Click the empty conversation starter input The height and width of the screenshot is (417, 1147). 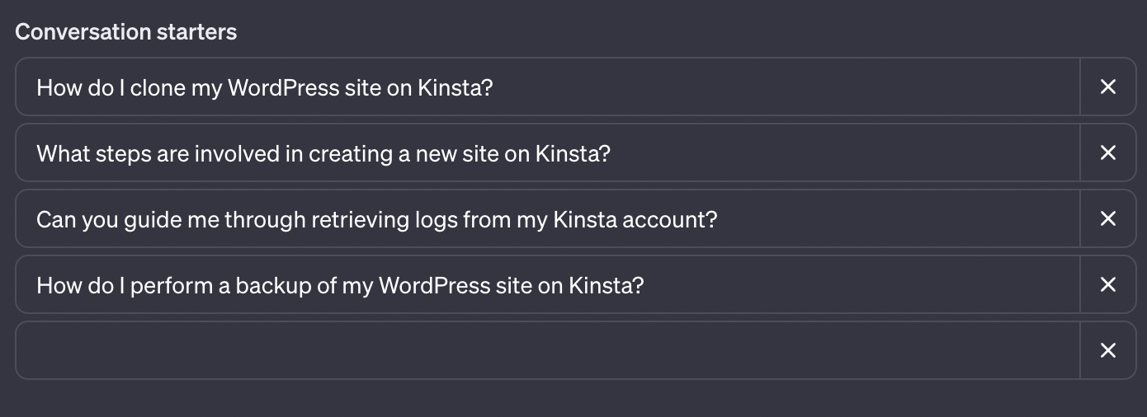[545, 350]
